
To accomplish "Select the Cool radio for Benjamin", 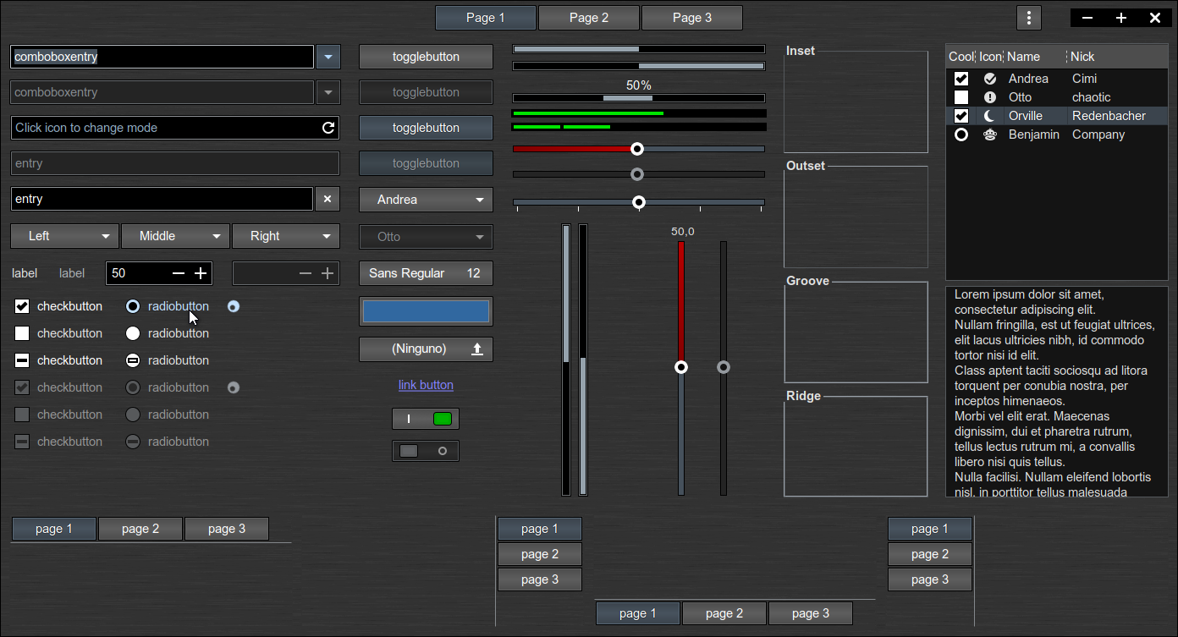I will click(961, 135).
